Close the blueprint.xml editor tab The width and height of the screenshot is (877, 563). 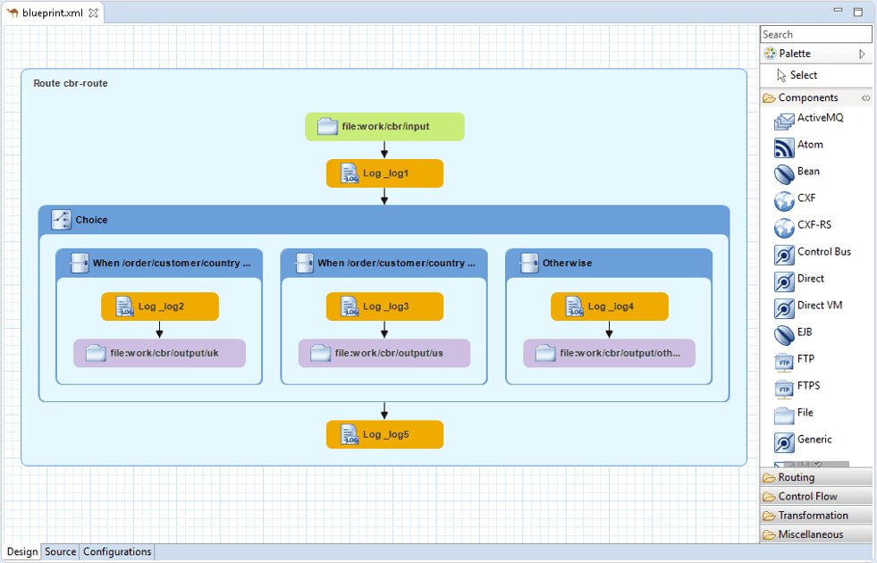click(x=94, y=13)
